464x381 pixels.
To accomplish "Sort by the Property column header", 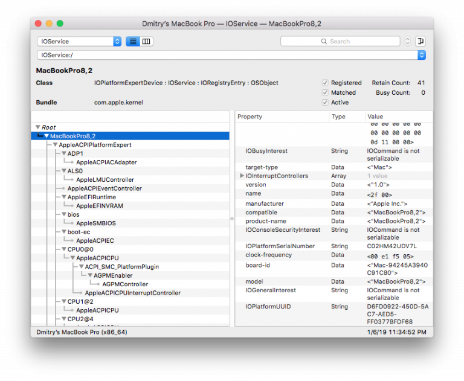I will point(281,117).
